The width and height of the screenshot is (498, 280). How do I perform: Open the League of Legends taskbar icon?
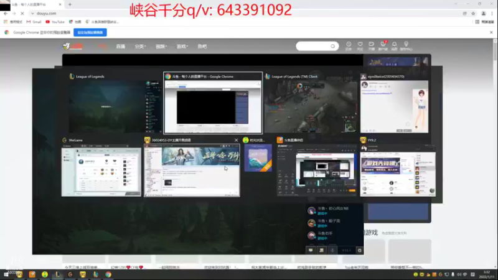pyautogui.click(x=57, y=274)
